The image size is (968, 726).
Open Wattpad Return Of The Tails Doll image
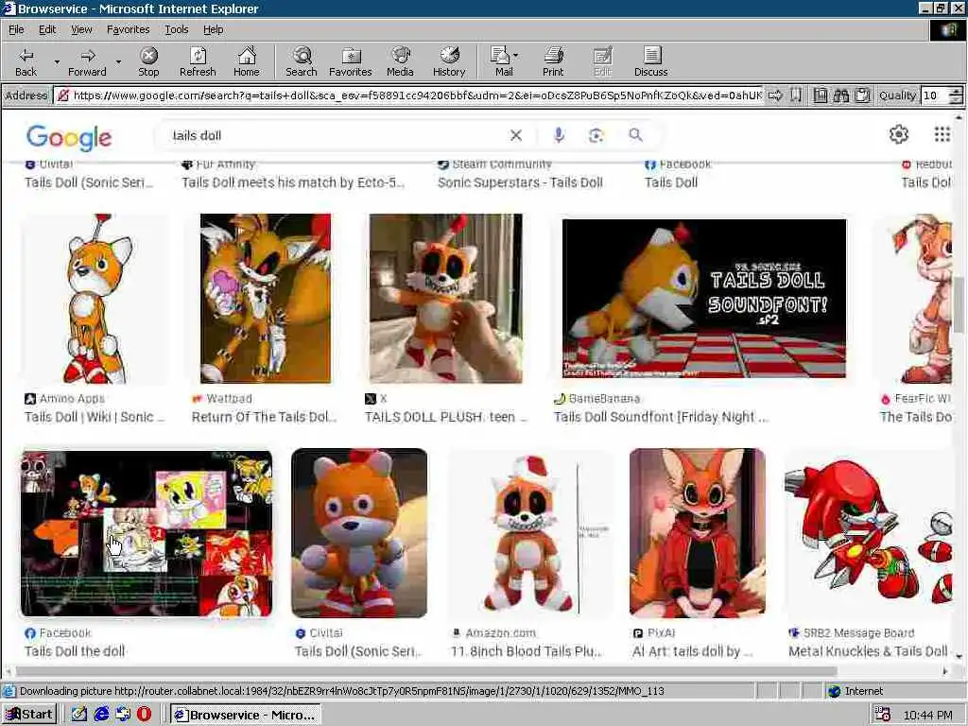click(x=266, y=299)
